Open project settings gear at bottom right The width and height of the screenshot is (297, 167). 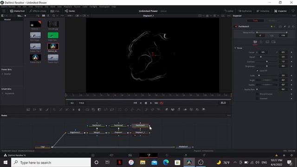tap(291, 155)
